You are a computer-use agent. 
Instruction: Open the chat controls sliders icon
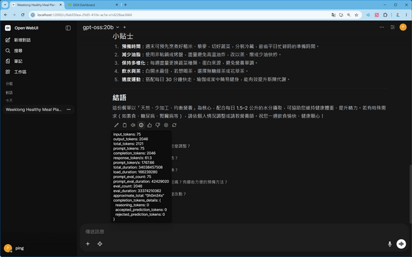pos(393,27)
